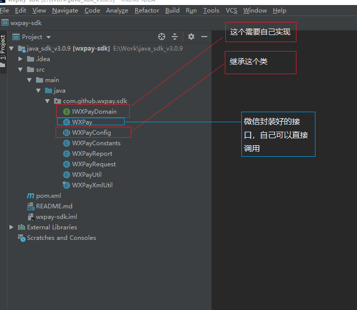Select WXPay class in the tree
The image size is (357, 310).
point(82,122)
